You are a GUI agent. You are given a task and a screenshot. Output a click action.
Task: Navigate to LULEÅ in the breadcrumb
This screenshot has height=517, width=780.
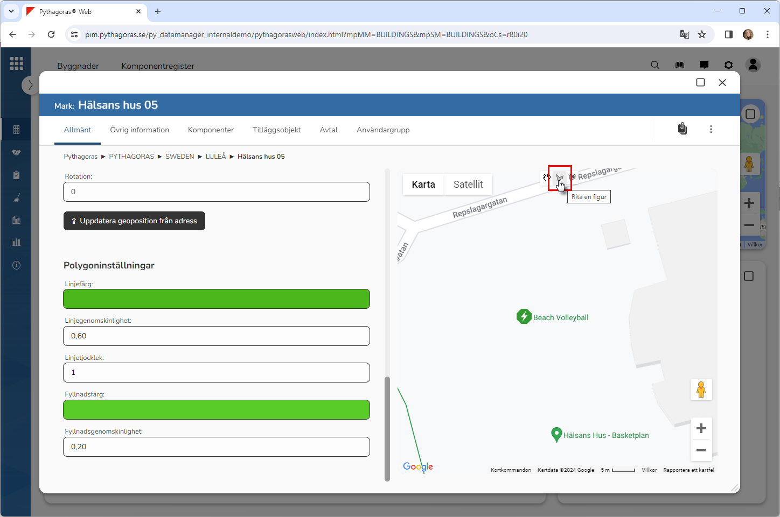(x=215, y=157)
